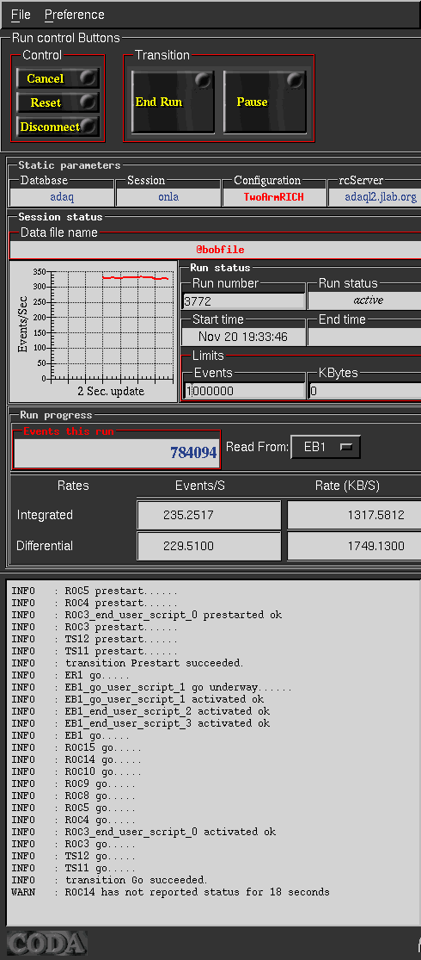421x960 pixels.
Task: Open the Preference menu
Action: click(x=75, y=15)
